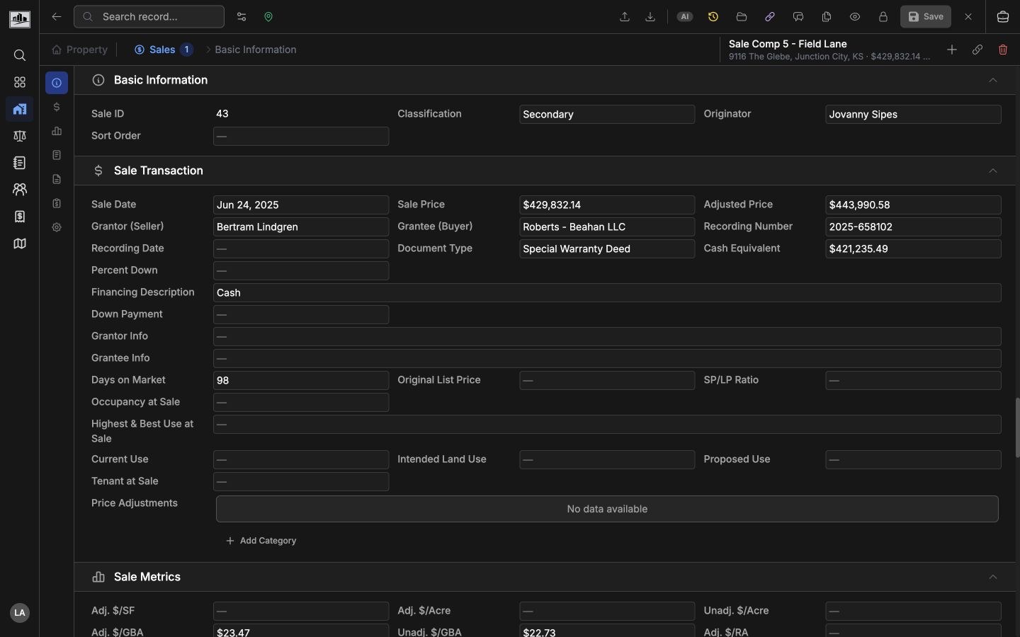
Task: Open the Originator dropdown showing Jovanny Sipes
Action: (x=914, y=115)
